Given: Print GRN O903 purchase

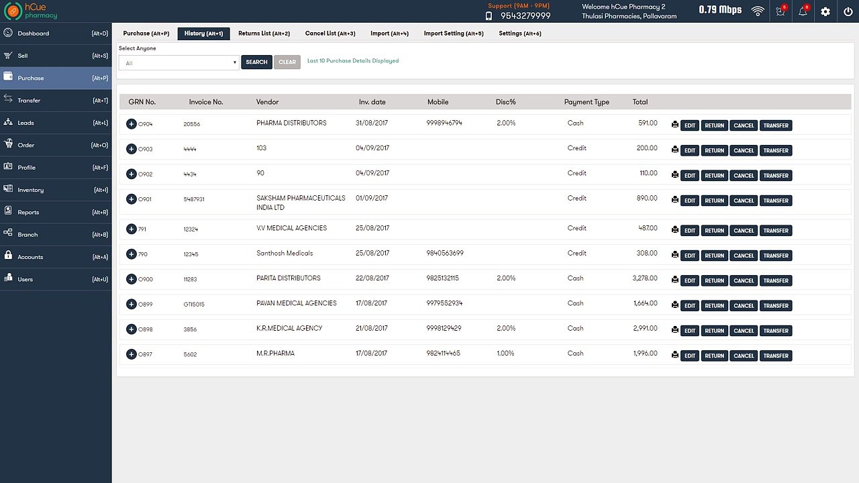Looking at the screenshot, I should [675, 150].
